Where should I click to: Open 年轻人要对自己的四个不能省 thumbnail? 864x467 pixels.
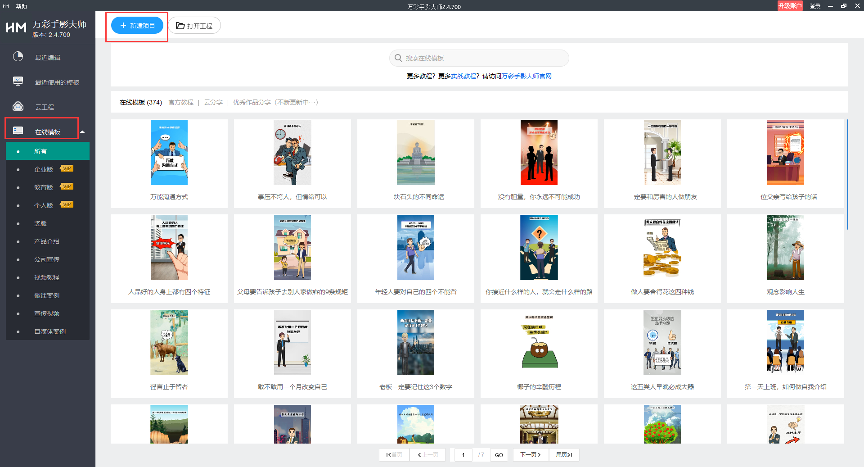[416, 247]
